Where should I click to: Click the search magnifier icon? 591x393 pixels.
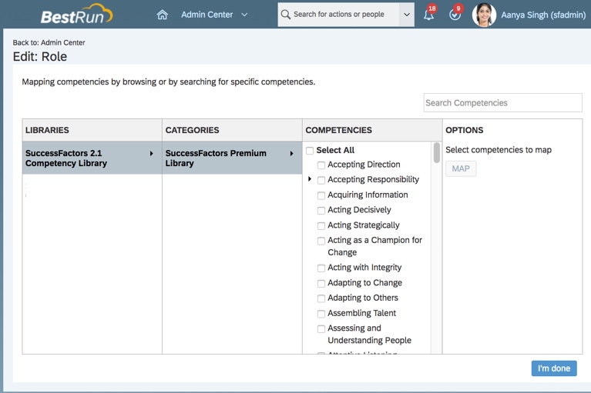(286, 15)
